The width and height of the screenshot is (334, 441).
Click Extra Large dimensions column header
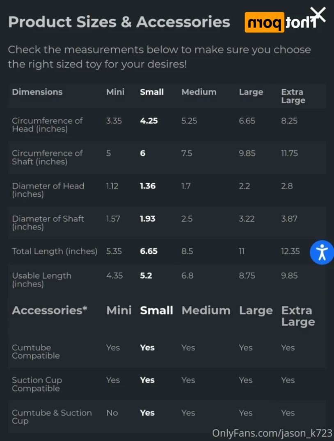[293, 96]
